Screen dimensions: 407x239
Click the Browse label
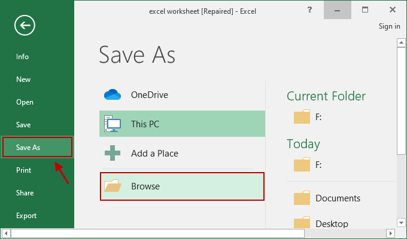(145, 186)
